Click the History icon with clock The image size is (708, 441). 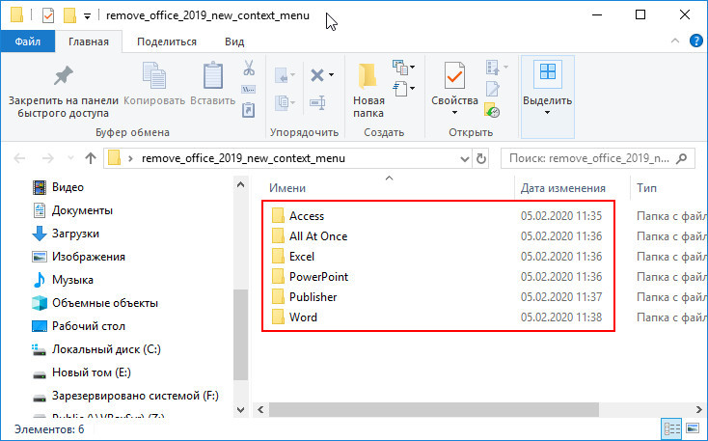[492, 110]
